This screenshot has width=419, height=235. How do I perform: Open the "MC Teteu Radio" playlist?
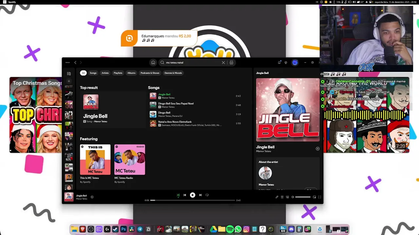click(130, 164)
